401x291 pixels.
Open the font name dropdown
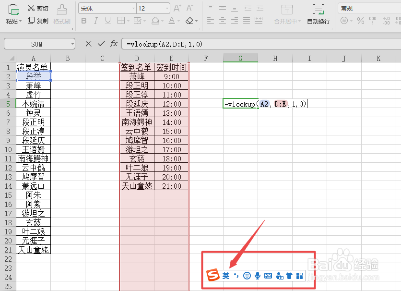click(133, 8)
